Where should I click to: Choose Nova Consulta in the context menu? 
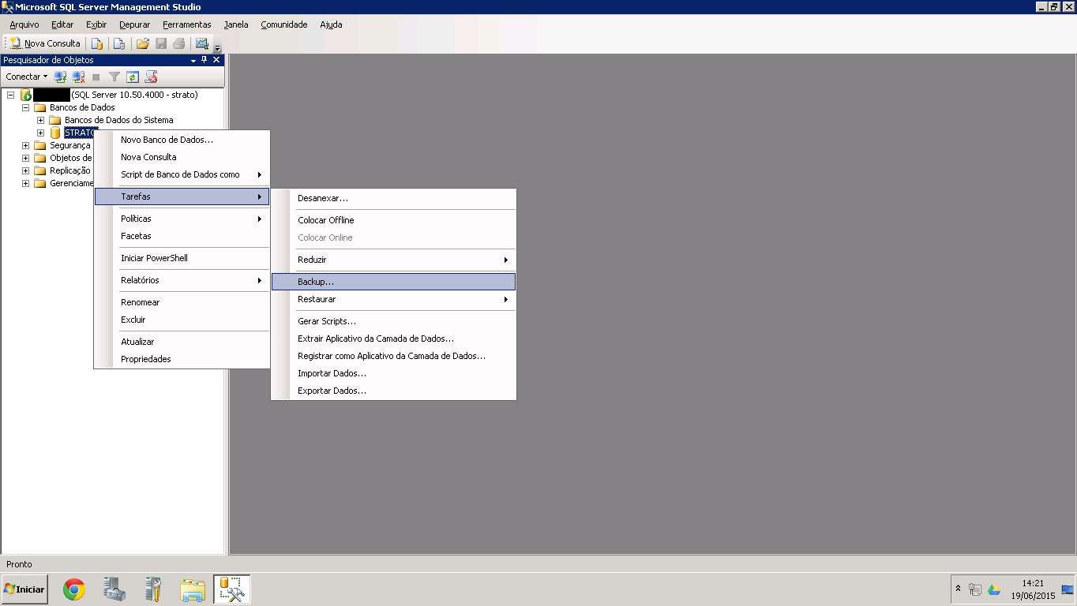[182, 157]
